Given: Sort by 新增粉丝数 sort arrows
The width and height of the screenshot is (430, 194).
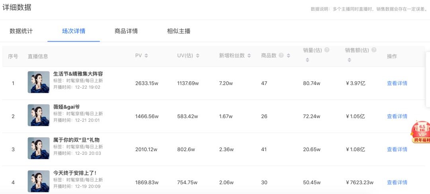Looking at the screenshot, I should pos(249,56).
